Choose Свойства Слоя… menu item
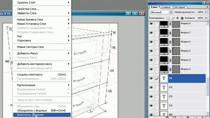The image size is (210, 118). coord(42,9)
